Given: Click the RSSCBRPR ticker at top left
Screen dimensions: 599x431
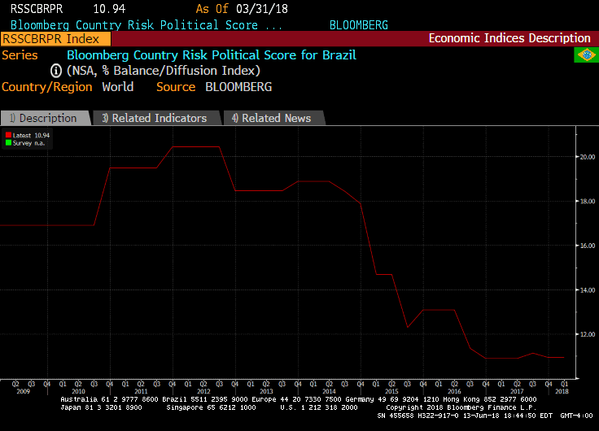Looking at the screenshot, I should tap(37, 9).
